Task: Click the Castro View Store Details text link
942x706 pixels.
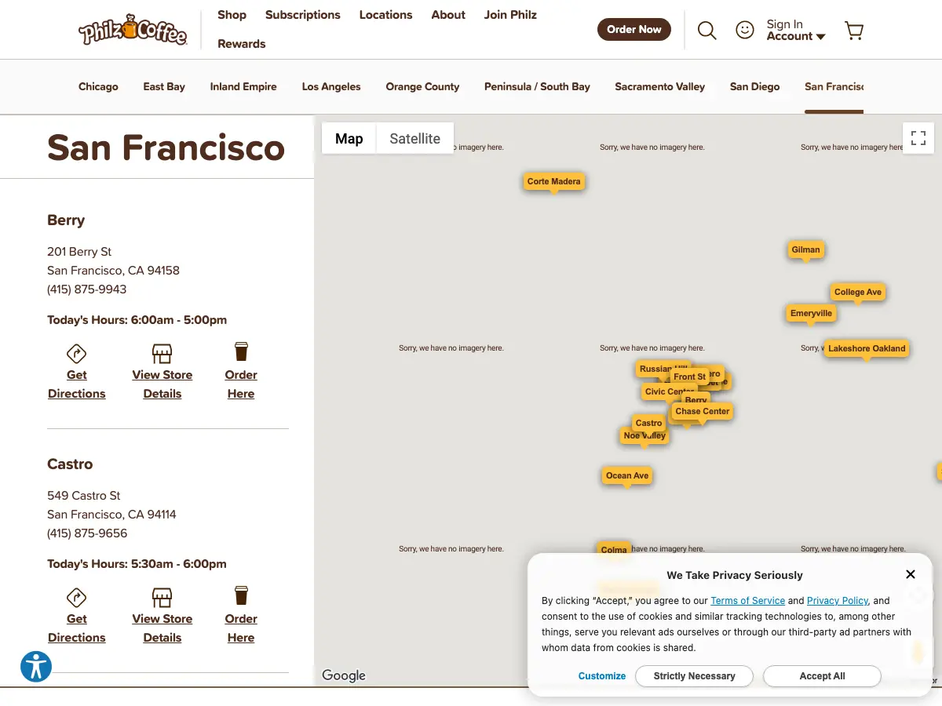Action: tap(162, 628)
